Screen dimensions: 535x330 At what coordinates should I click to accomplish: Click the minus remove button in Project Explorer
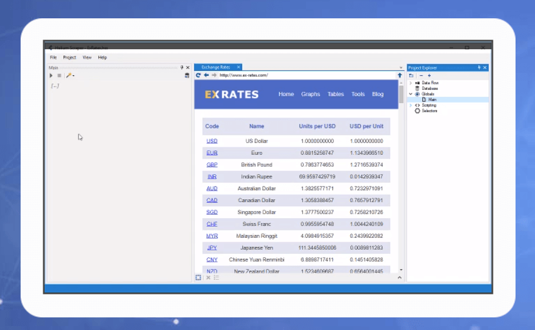[422, 76]
